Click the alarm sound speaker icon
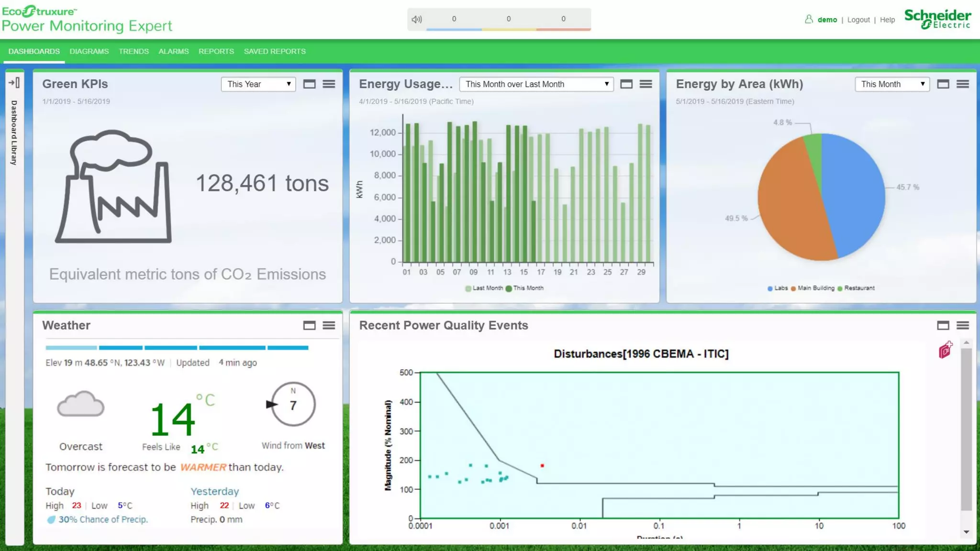Image resolution: width=980 pixels, height=551 pixels. 417,19
